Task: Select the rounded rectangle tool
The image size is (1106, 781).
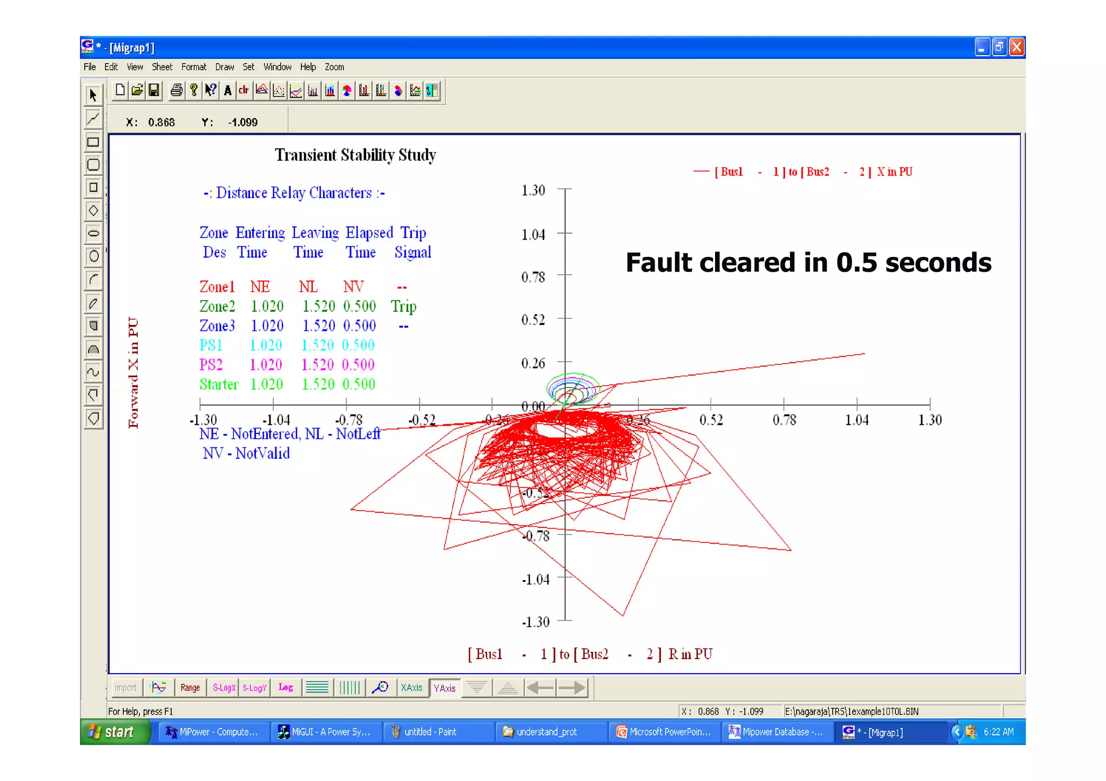Action: click(93, 165)
